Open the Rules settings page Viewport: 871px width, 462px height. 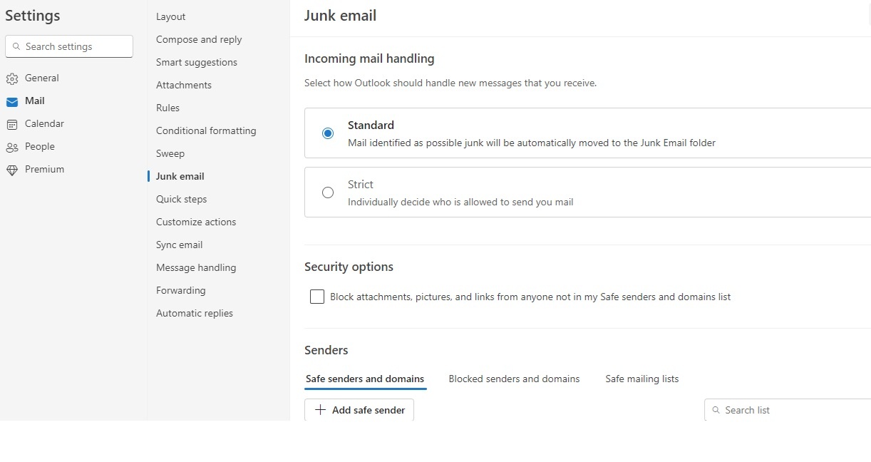pyautogui.click(x=167, y=108)
